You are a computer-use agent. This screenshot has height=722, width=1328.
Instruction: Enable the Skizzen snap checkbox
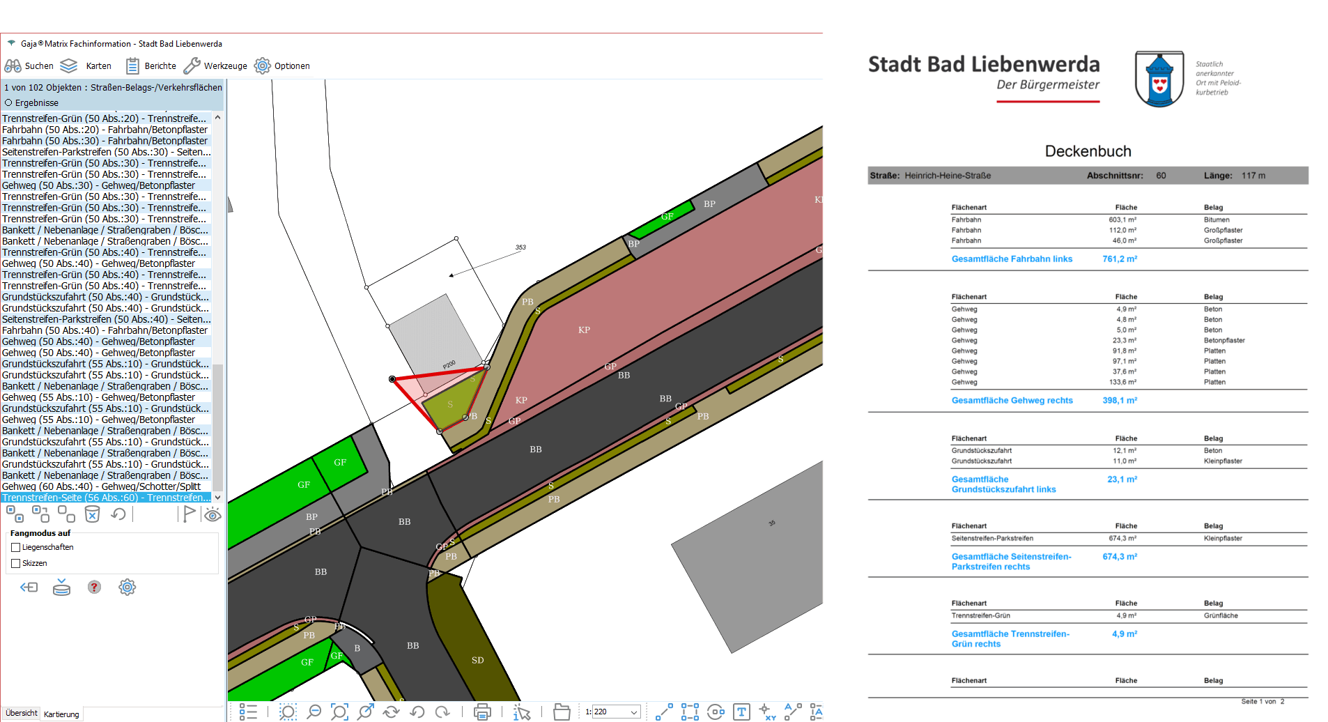point(16,564)
